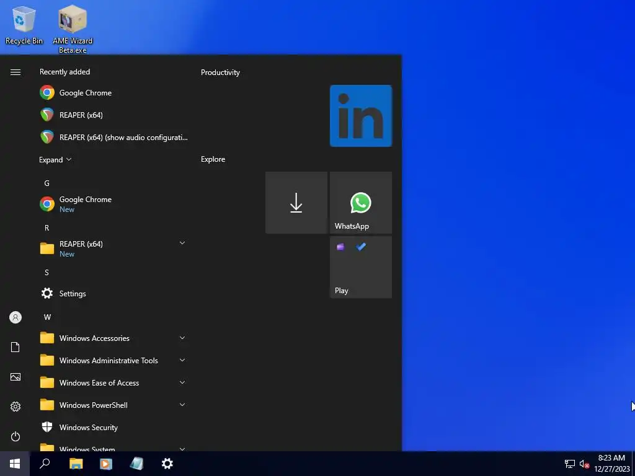Launch REAPER (x64) from Recently added
The width and height of the screenshot is (635, 476).
(113, 115)
